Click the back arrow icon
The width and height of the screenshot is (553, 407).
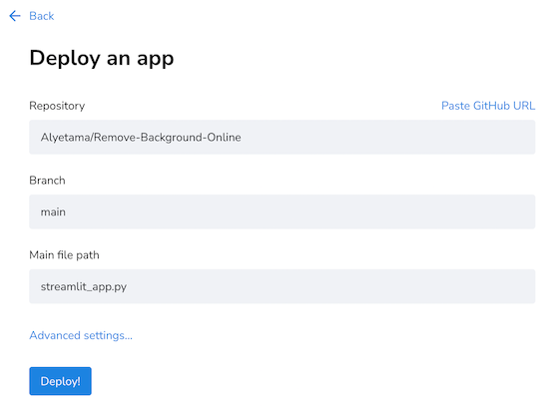[15, 16]
